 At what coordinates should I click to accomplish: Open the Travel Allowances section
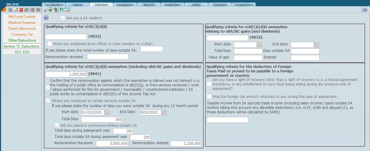pos(22,28)
